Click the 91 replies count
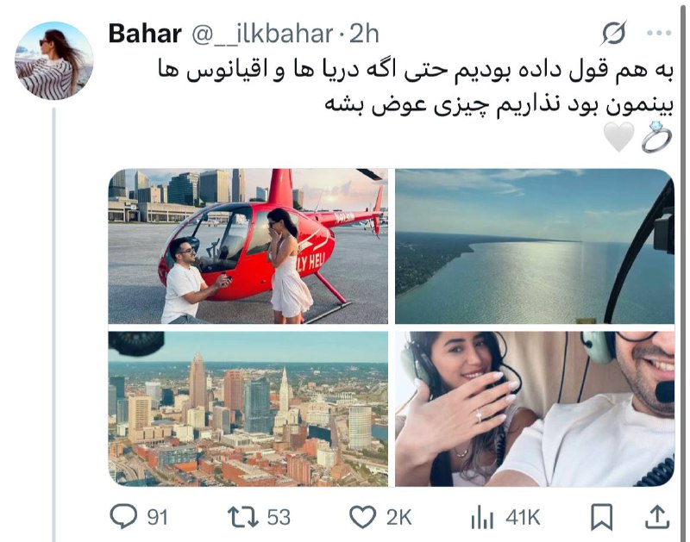Image resolution: width=690 pixels, height=542 pixels. [x=157, y=517]
